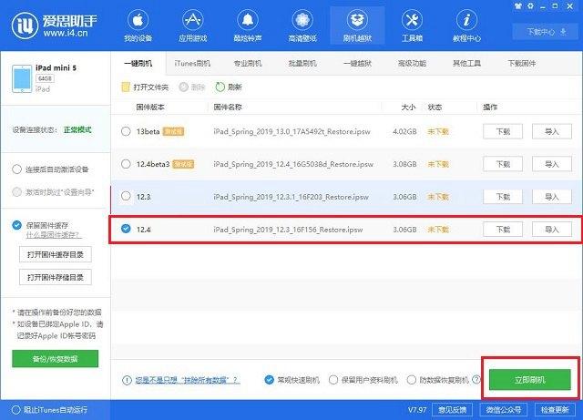Click 微信公众号 in status bar
Image resolution: width=583 pixels, height=420 pixels.
(x=504, y=410)
